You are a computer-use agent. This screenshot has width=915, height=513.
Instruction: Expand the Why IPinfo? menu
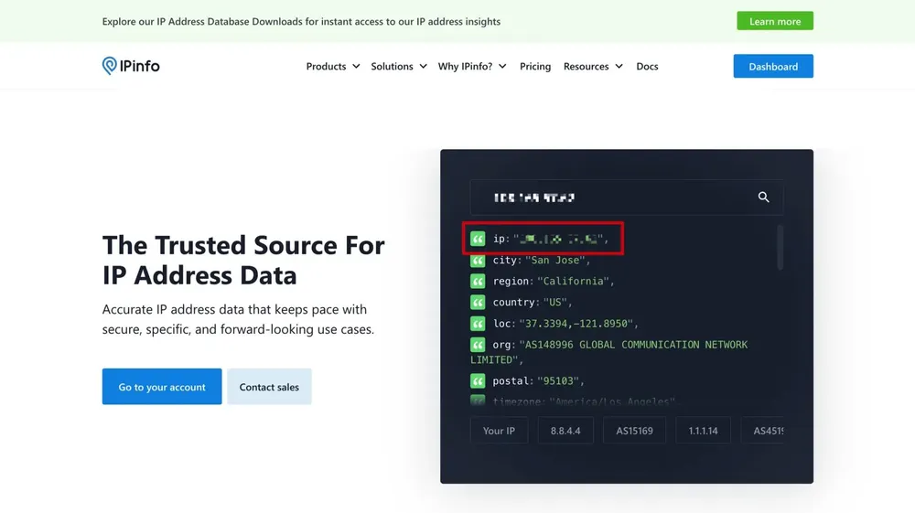(x=471, y=67)
